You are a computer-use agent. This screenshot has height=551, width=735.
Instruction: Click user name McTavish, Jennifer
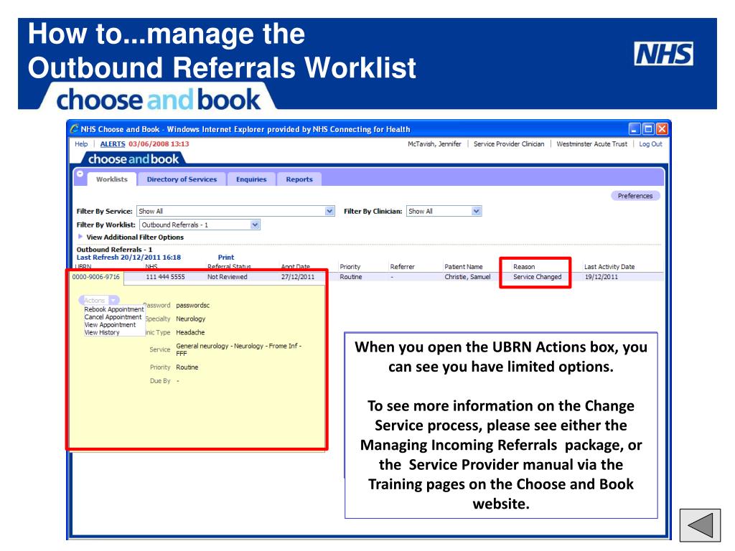[x=434, y=143]
